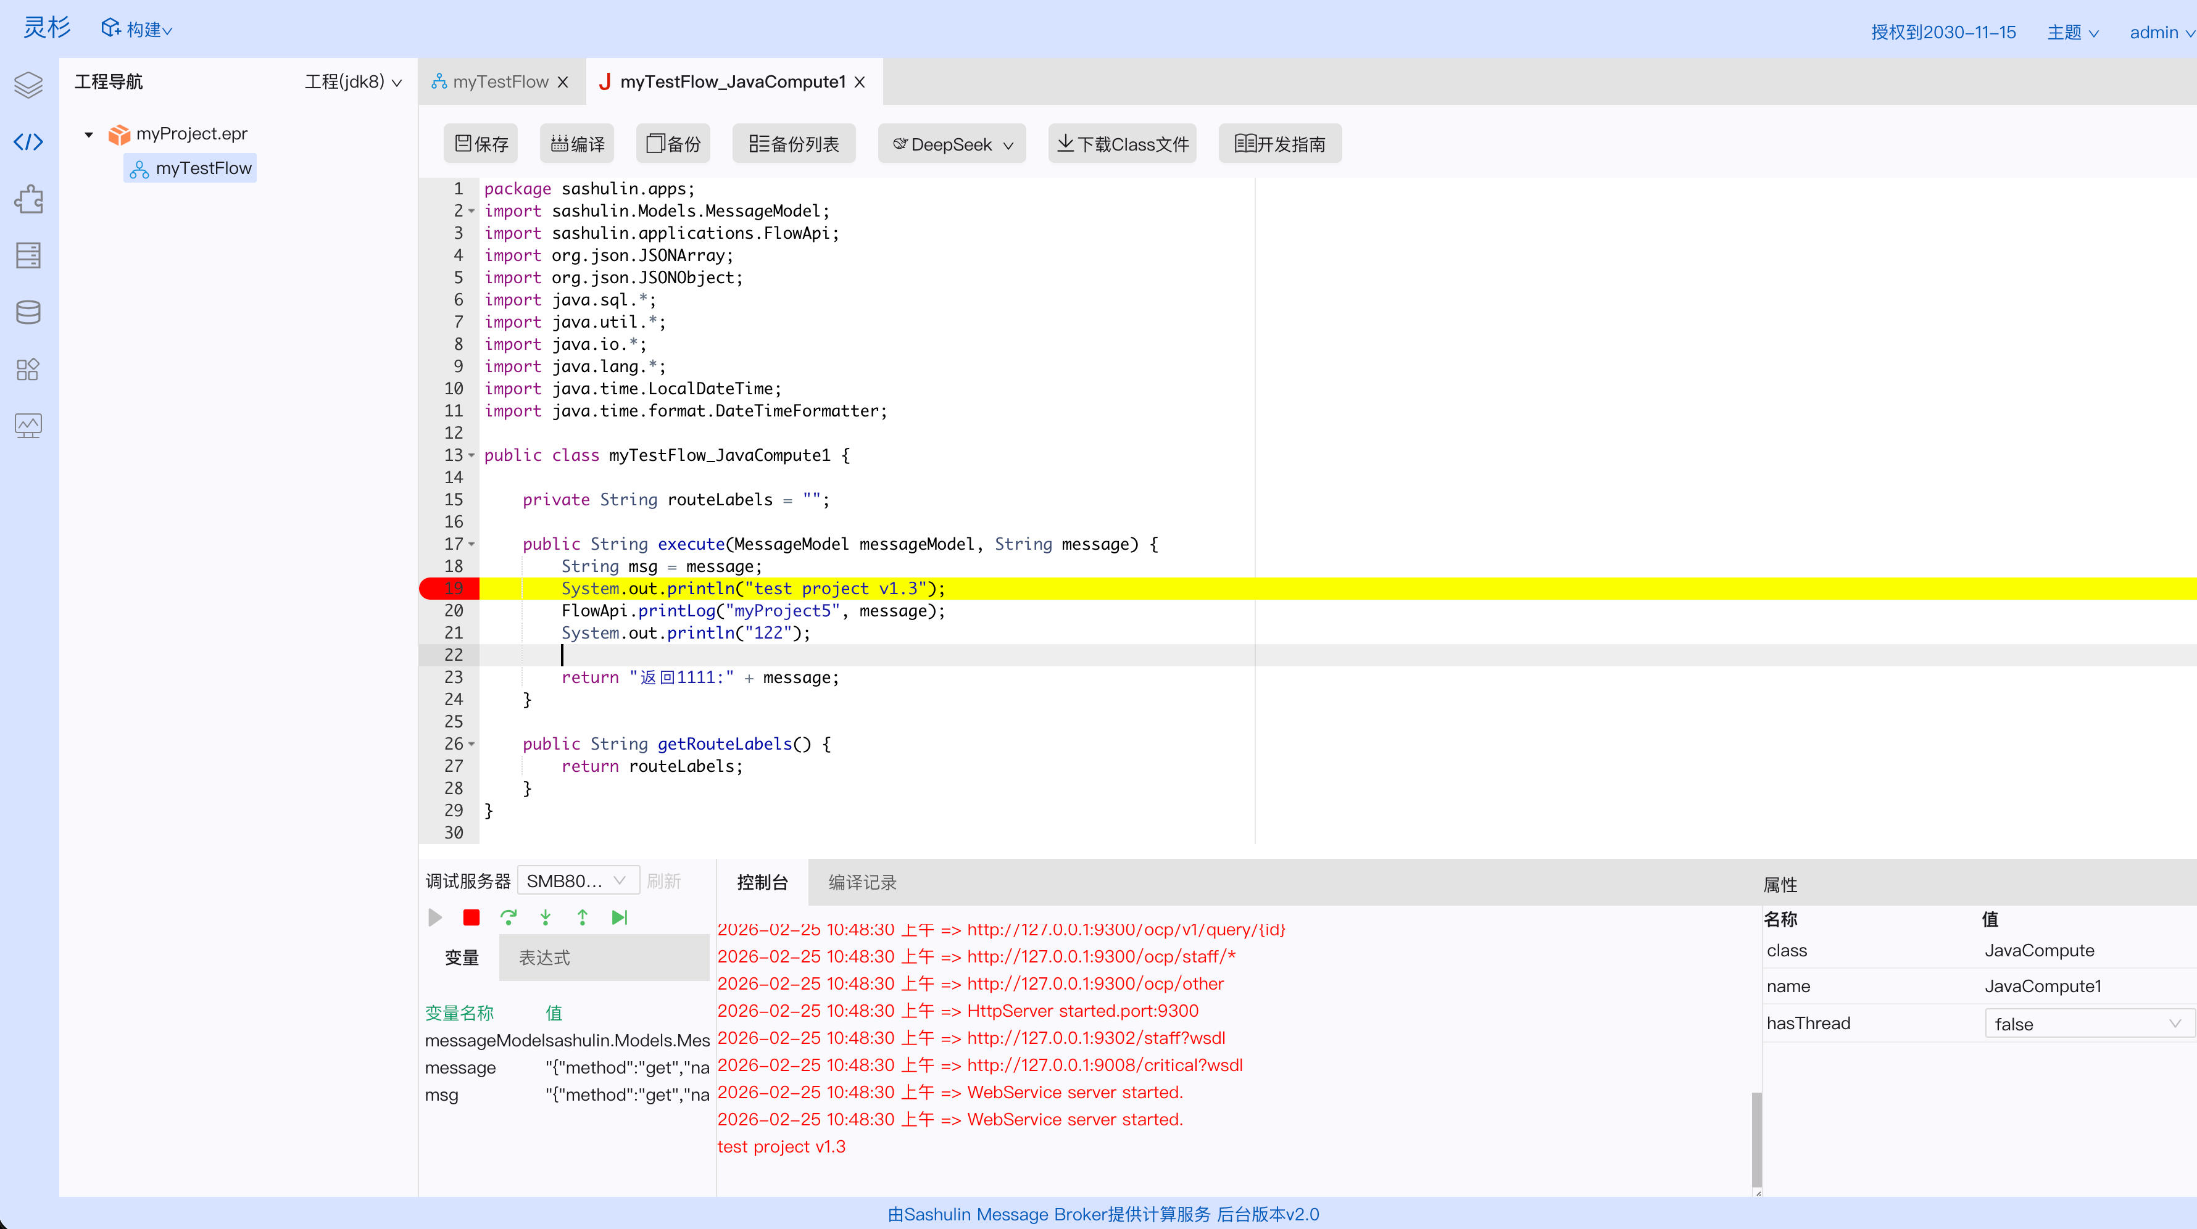2197x1229 pixels.
Task: Click the red stop debug button
Action: pos(471,917)
